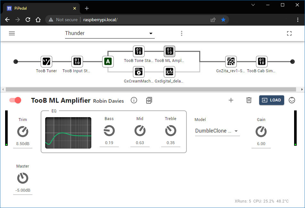Screen dimensions: 305x208
Task: Click the Gain knob
Action: point(261,132)
